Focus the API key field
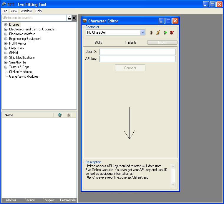Viewport: 224px width, 204px height. (137, 59)
